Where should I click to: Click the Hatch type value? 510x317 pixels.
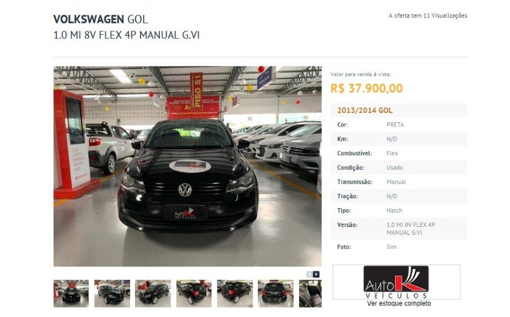click(x=394, y=211)
